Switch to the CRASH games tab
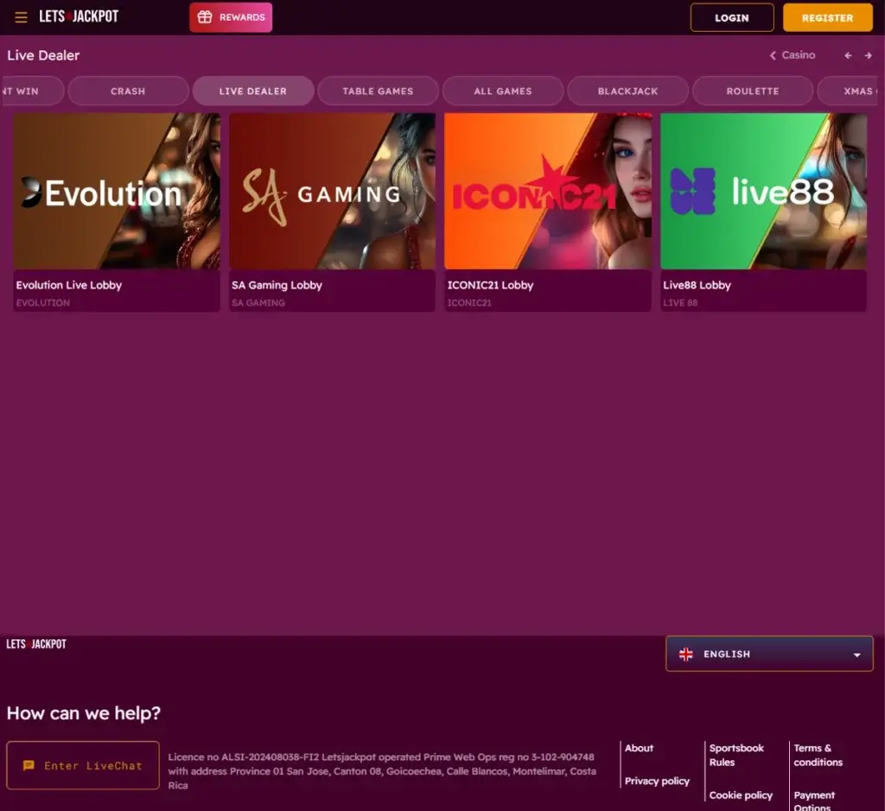This screenshot has width=885, height=811. (x=128, y=90)
